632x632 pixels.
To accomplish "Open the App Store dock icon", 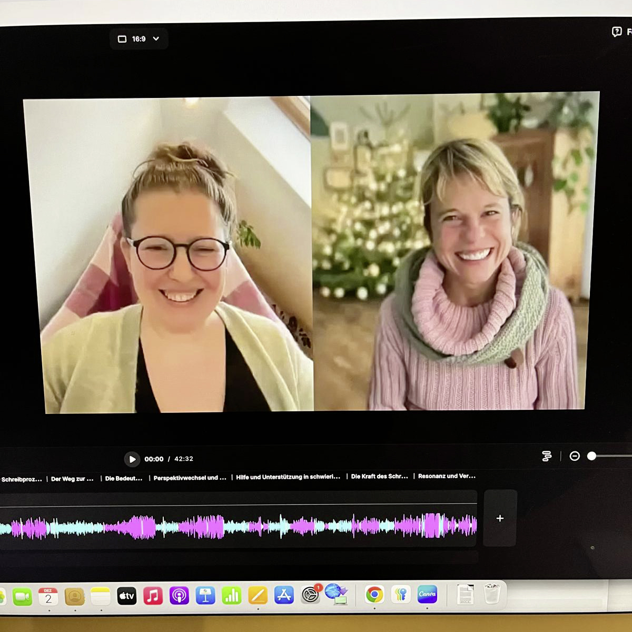I will 284,596.
